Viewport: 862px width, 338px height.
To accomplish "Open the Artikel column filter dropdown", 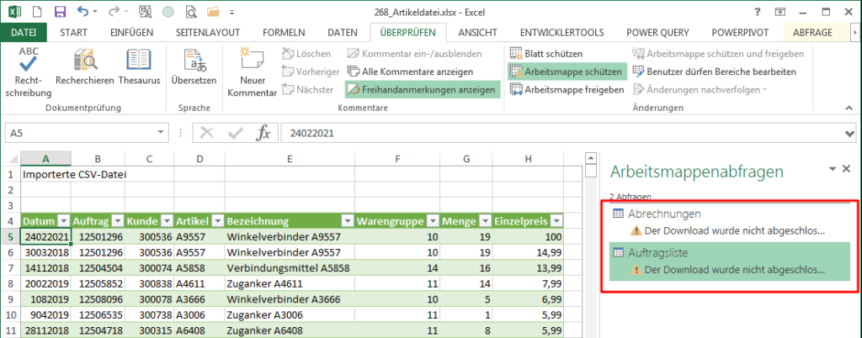I will click(x=218, y=221).
